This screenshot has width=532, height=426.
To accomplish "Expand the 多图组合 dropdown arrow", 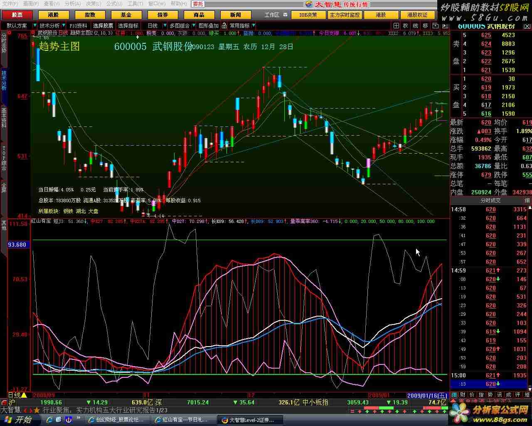I will [x=193, y=26].
